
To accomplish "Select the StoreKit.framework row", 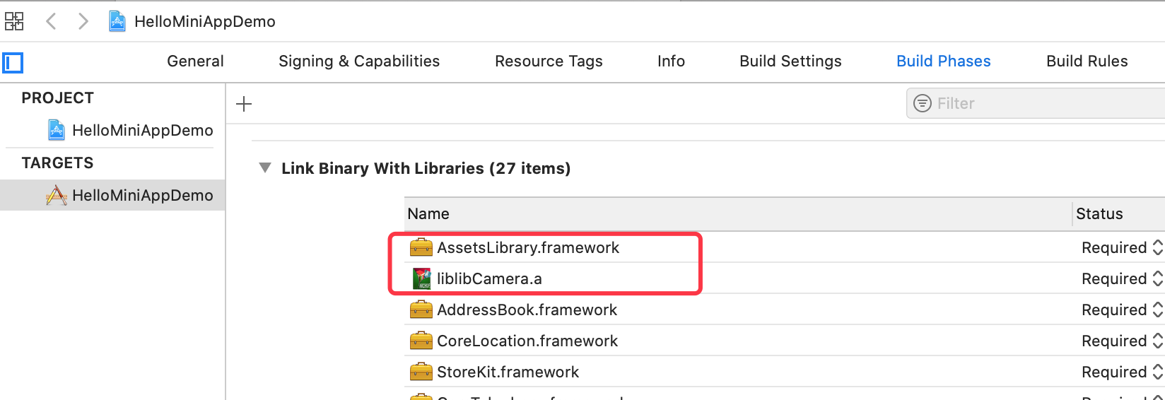I will [x=785, y=372].
